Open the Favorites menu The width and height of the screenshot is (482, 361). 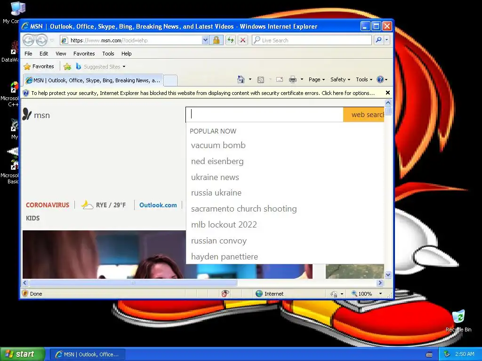[x=84, y=54]
